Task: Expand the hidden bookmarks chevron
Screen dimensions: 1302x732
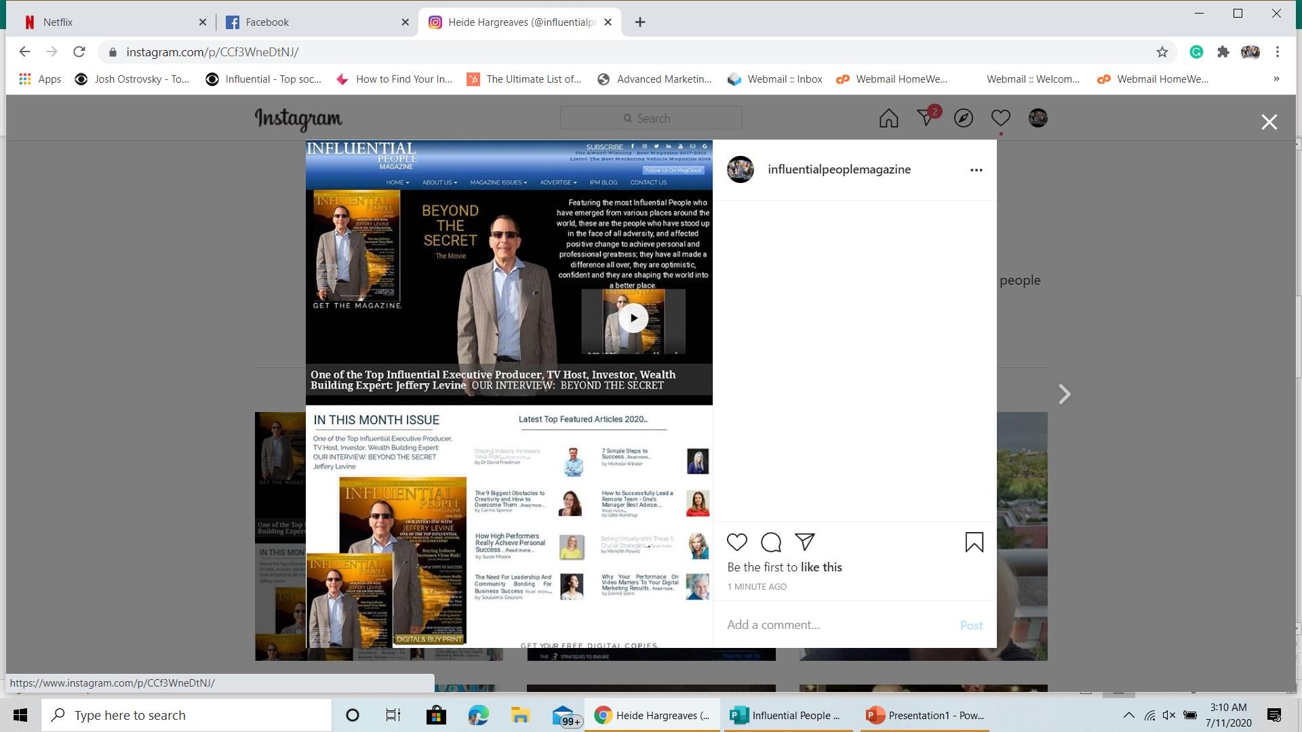Action: pos(1276,79)
